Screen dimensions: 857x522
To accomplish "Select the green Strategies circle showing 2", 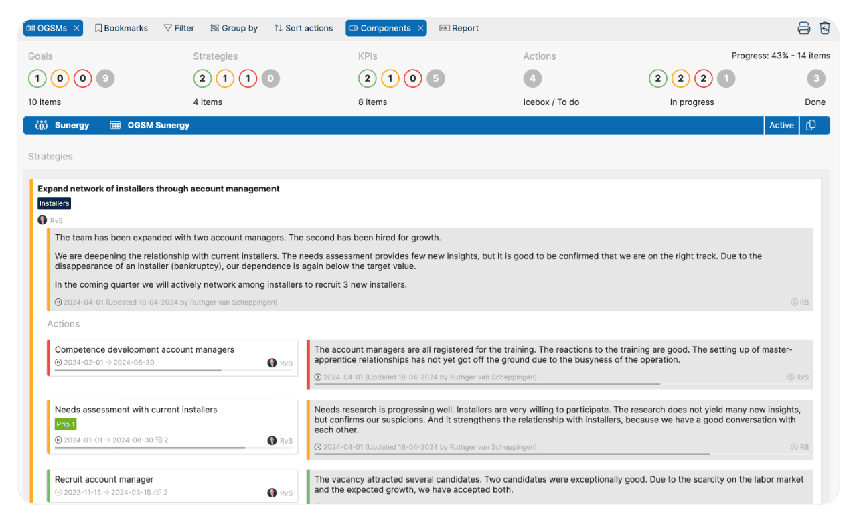I will [202, 79].
